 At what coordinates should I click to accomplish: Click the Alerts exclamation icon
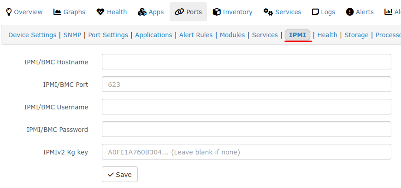[349, 12]
